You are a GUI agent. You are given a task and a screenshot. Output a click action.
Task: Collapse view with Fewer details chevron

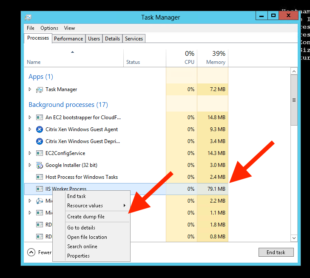coord(31,252)
